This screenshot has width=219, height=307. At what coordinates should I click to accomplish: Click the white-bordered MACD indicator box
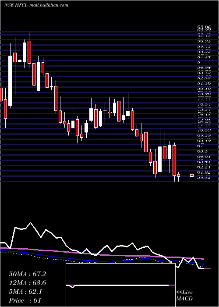click(x=120, y=285)
